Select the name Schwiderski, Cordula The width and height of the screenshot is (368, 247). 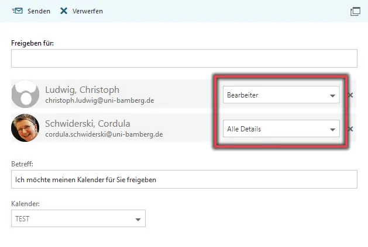[88, 124]
